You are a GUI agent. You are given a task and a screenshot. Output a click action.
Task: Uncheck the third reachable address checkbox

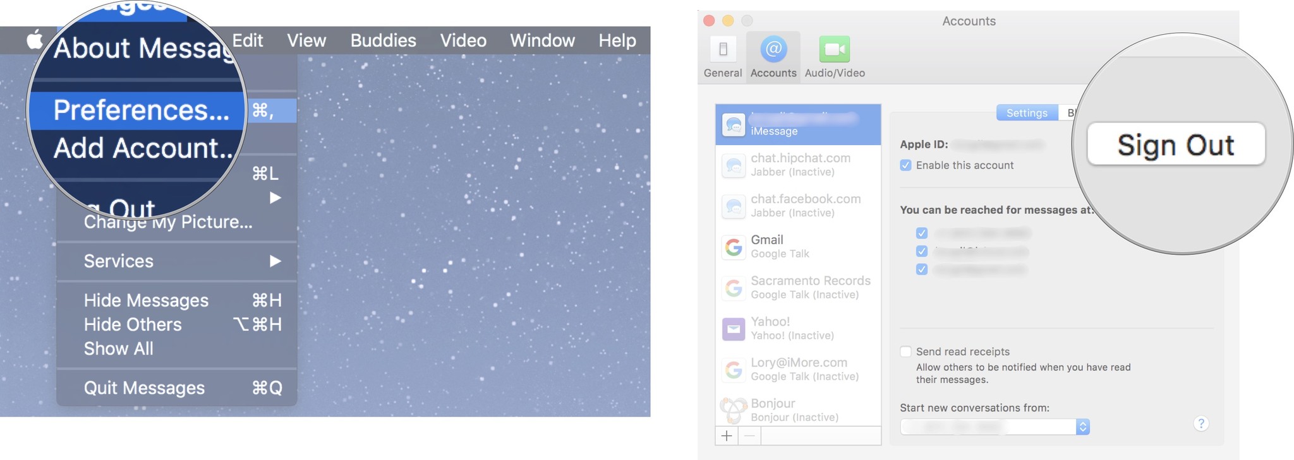[x=922, y=269]
